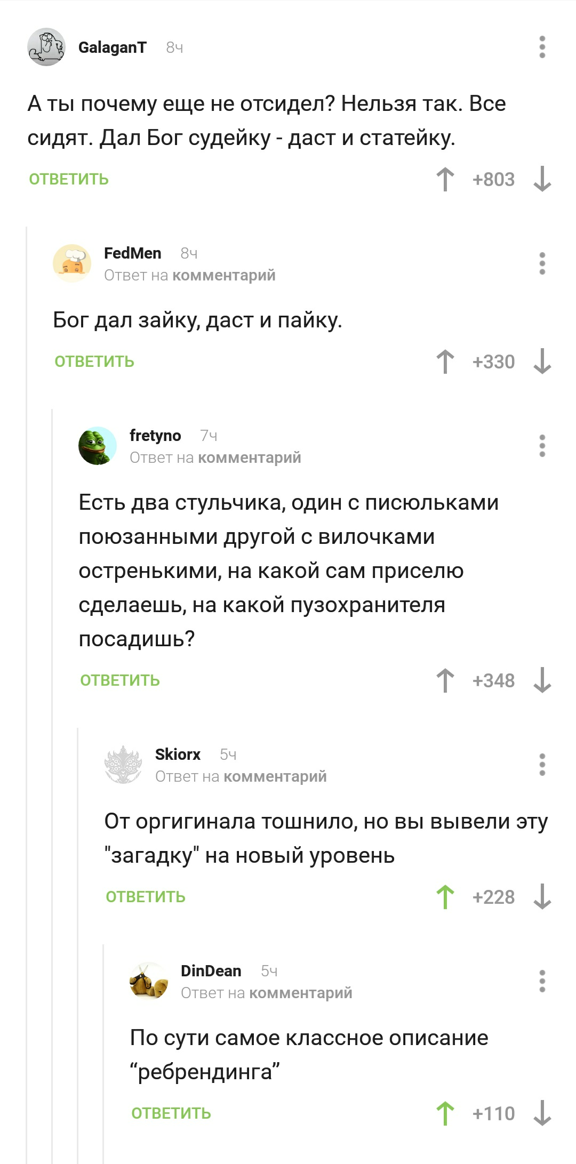
Task: Open options menu for FedMen's comment
Action: pos(542,263)
